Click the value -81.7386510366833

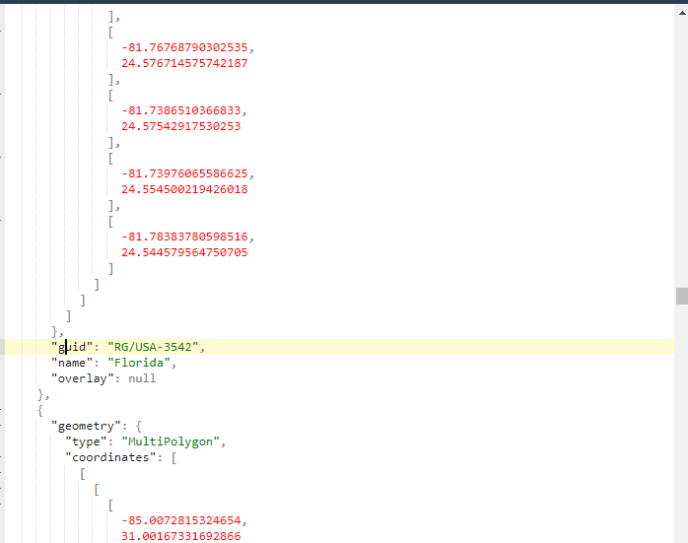(181, 110)
